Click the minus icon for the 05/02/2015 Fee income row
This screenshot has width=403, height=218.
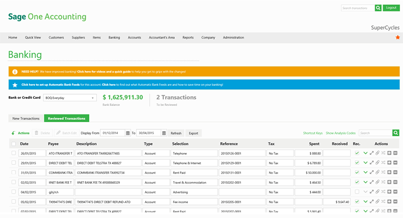coord(395,202)
